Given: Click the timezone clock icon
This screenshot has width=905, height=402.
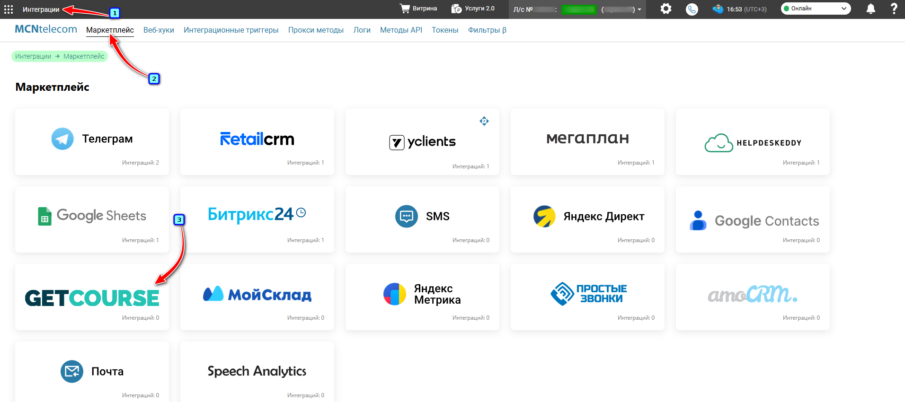Looking at the screenshot, I should click(718, 9).
